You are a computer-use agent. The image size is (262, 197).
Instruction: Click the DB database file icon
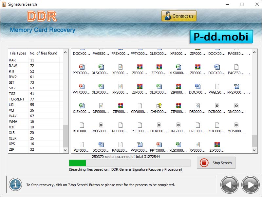tap(197, 106)
